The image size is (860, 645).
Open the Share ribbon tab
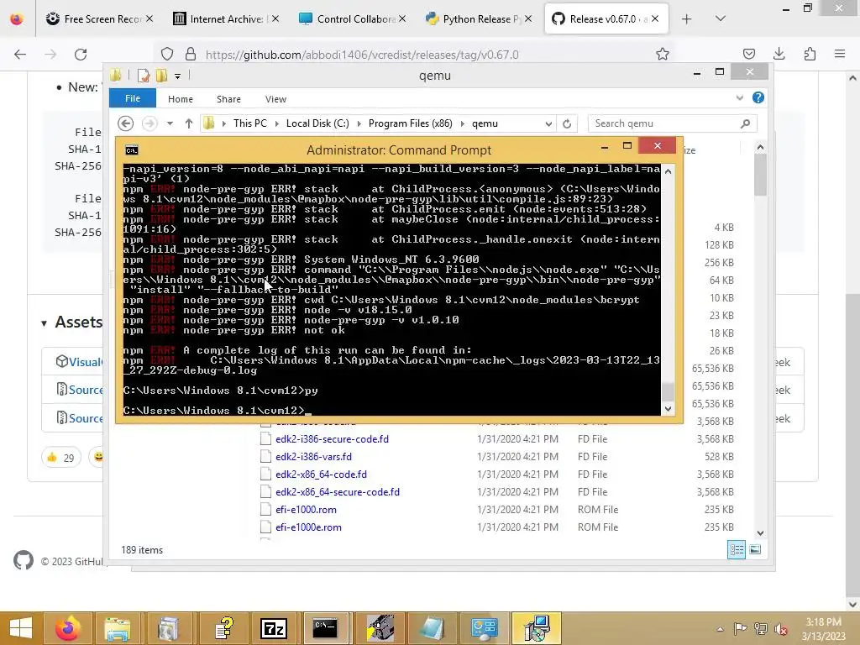(228, 99)
